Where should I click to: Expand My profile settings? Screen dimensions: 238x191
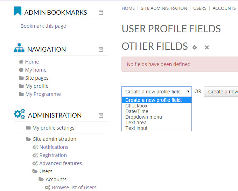point(54,128)
